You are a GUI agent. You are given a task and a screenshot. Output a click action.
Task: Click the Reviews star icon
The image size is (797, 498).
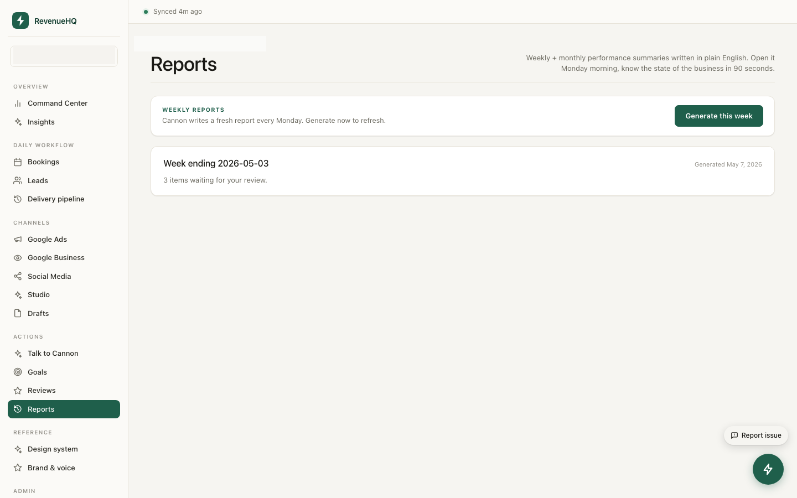[18, 391]
